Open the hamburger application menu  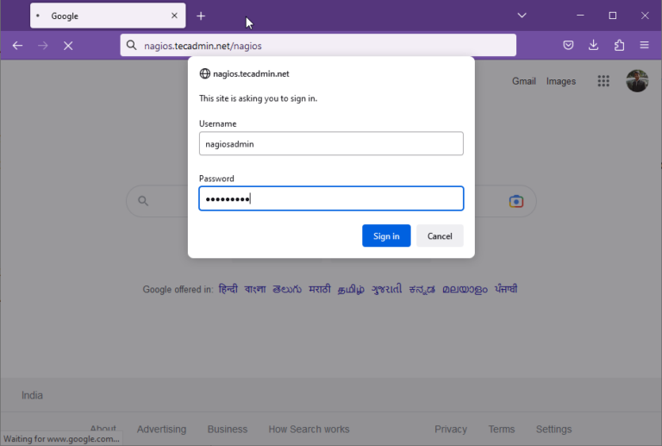pyautogui.click(x=644, y=46)
